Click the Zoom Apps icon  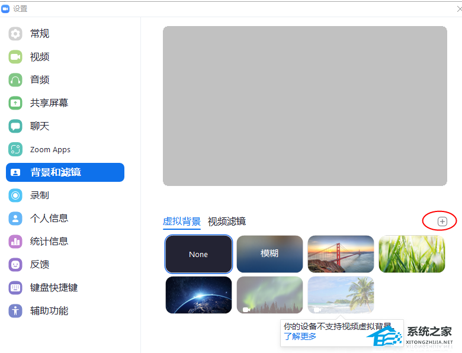pyautogui.click(x=15, y=149)
